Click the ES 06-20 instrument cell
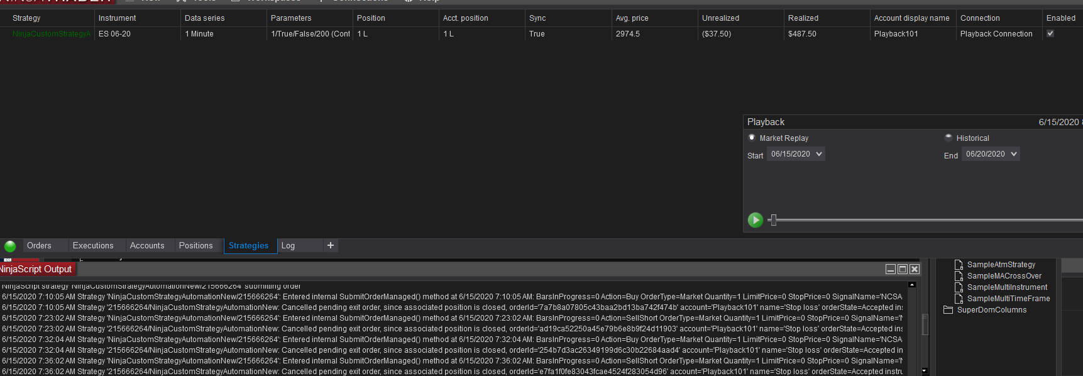 click(x=114, y=34)
